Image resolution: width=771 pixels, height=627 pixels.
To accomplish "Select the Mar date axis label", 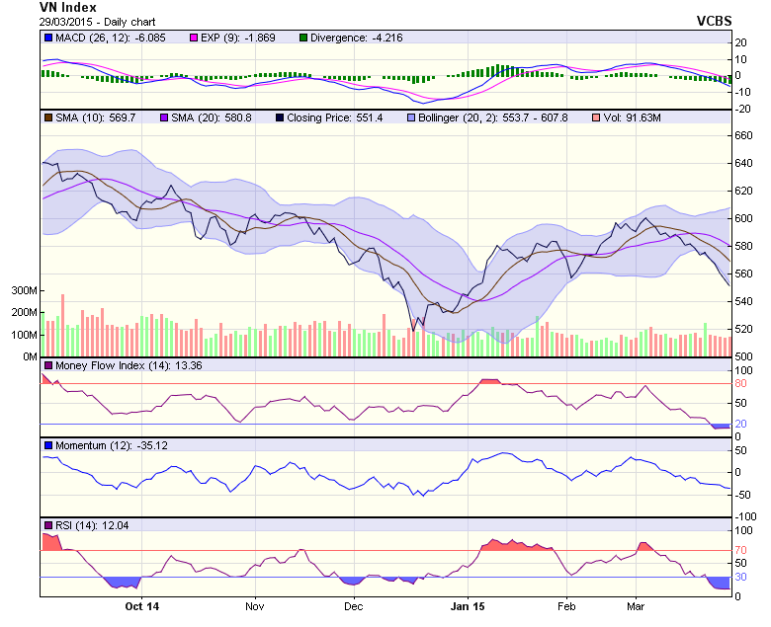I will [x=636, y=606].
